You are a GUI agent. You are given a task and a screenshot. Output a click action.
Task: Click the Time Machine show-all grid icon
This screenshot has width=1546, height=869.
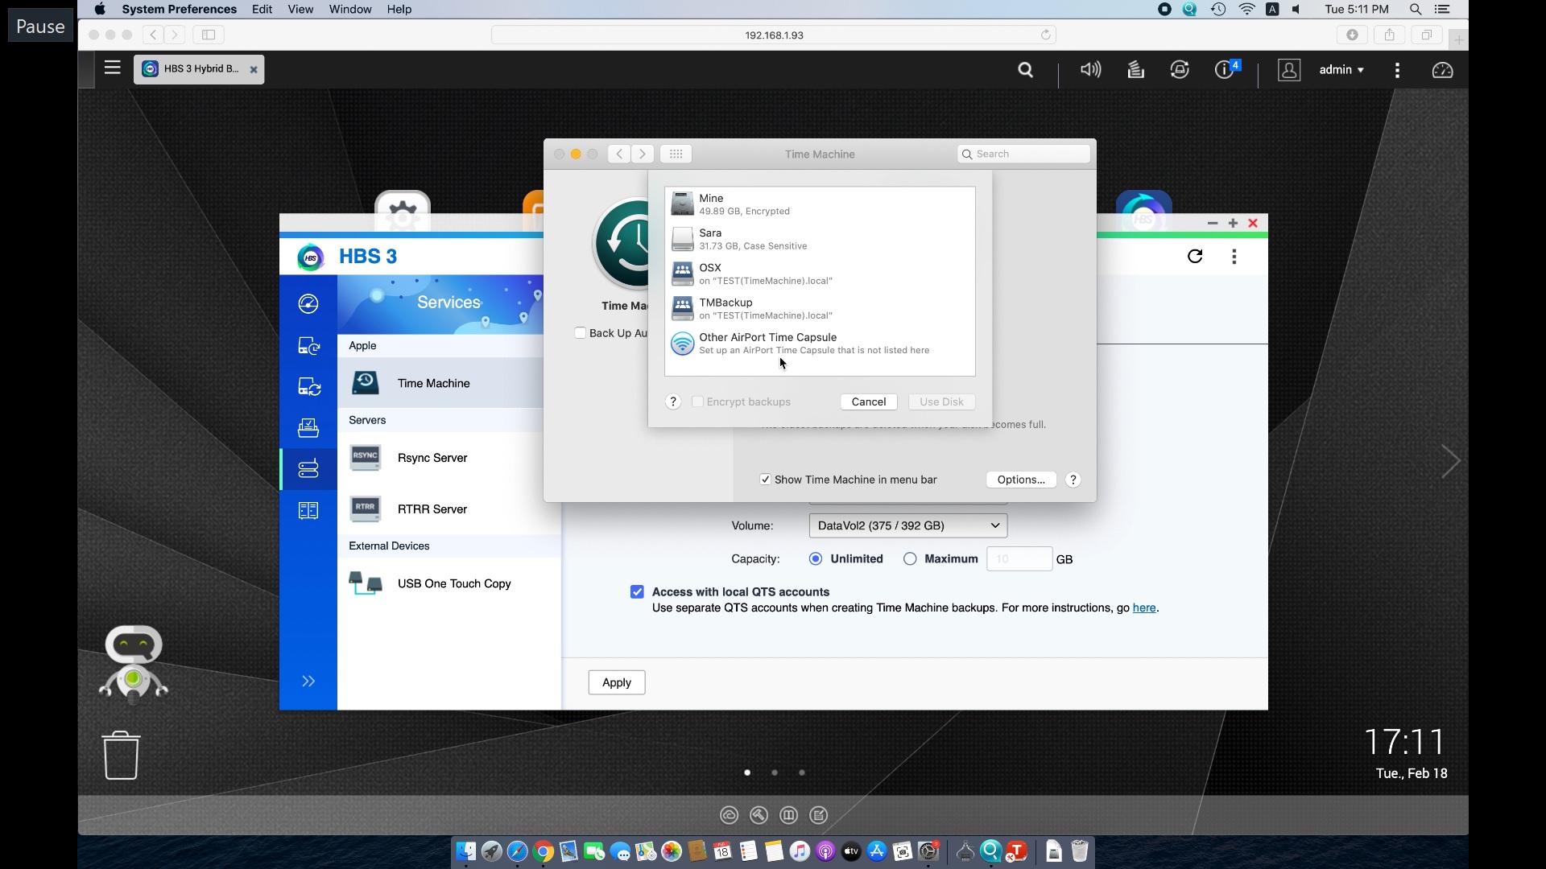676,154
